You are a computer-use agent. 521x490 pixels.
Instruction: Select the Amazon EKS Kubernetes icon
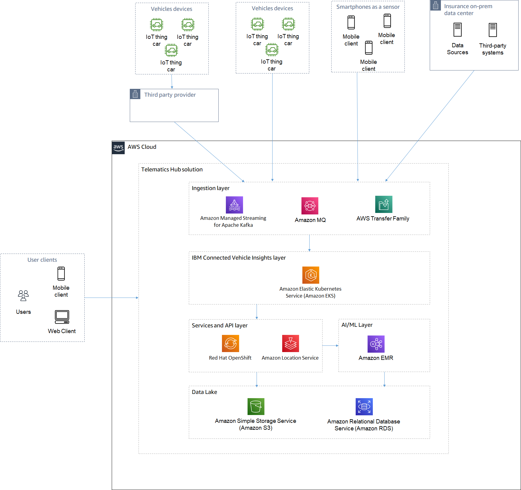tap(311, 275)
